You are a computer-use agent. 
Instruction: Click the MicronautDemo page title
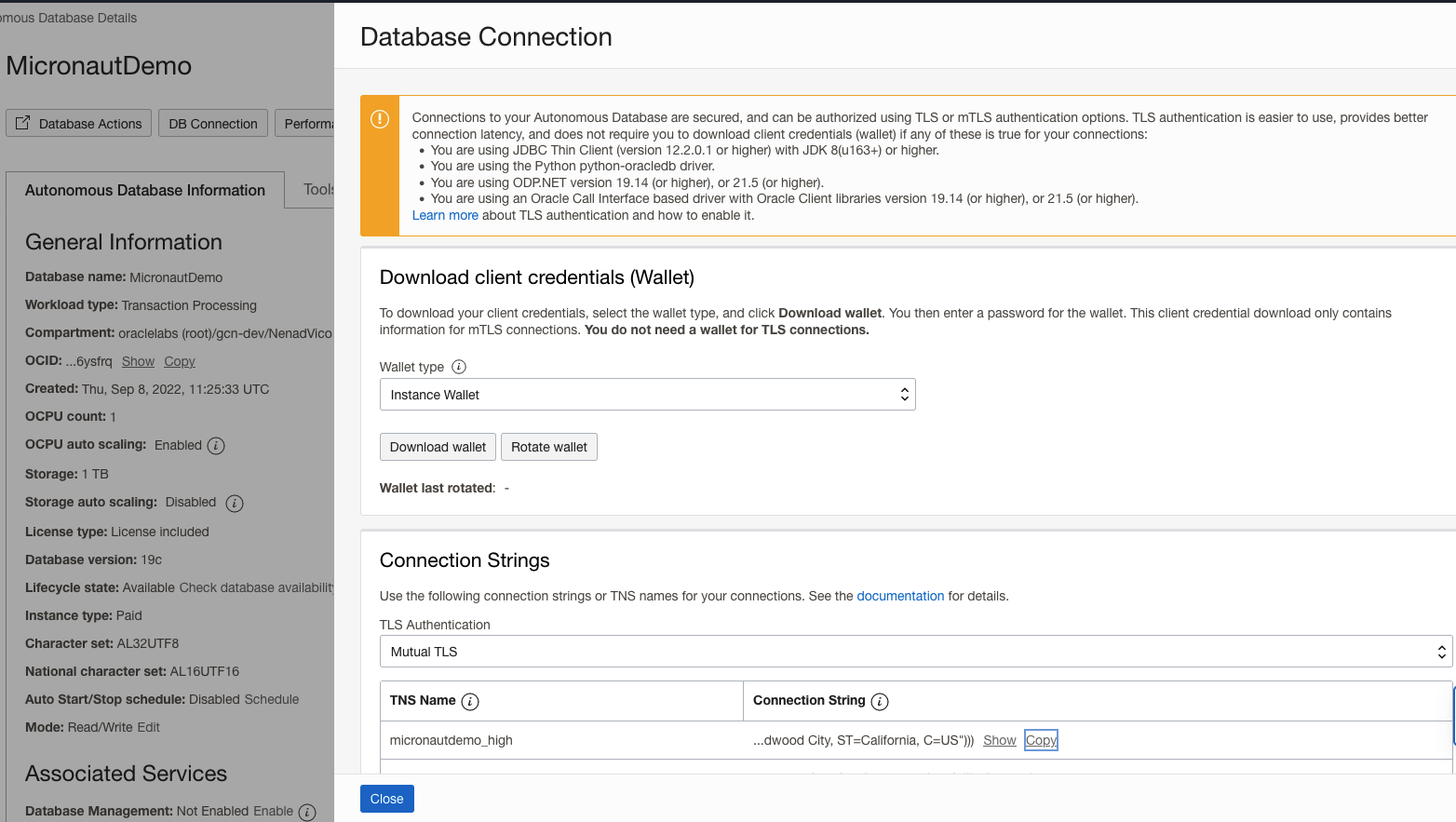click(99, 66)
